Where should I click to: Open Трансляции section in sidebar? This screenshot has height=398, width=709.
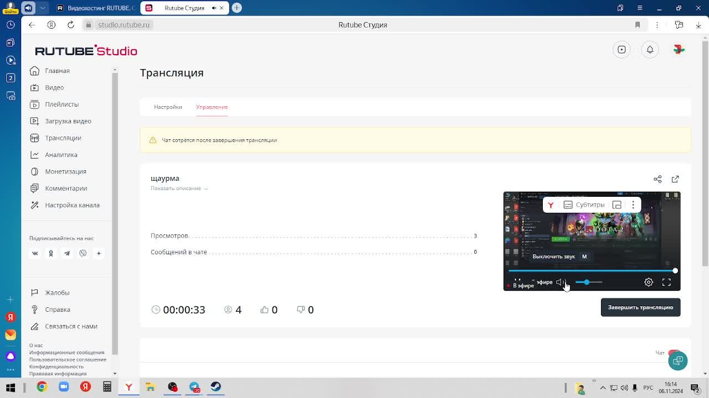[55, 138]
